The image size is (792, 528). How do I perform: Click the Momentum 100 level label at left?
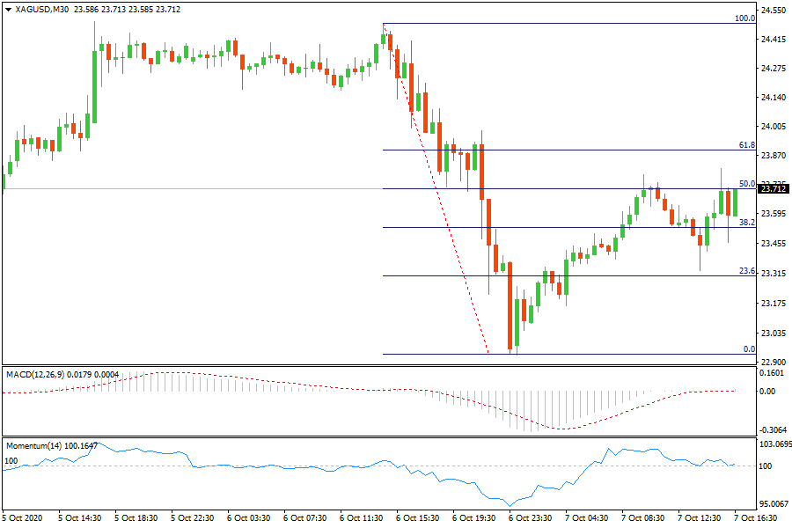(11, 460)
